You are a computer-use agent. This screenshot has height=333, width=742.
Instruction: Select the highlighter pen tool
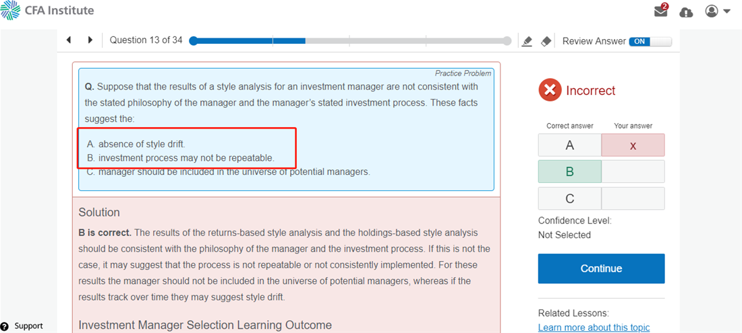point(527,41)
